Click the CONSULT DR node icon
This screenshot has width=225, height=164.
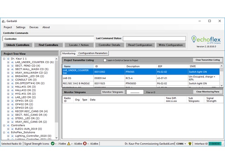point(12,80)
